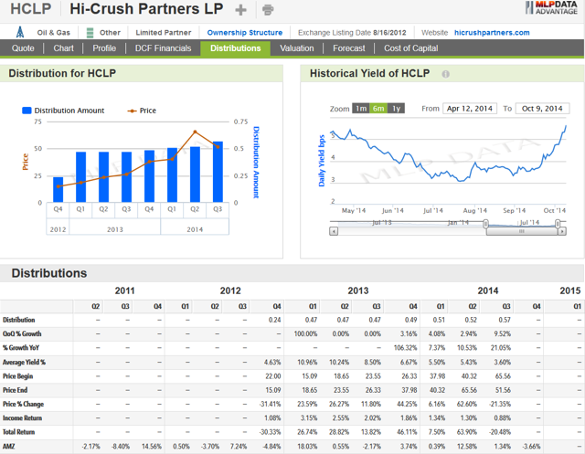This screenshot has width=585, height=454.
Task: Open the Historical Yield info icon
Action: 445,74
